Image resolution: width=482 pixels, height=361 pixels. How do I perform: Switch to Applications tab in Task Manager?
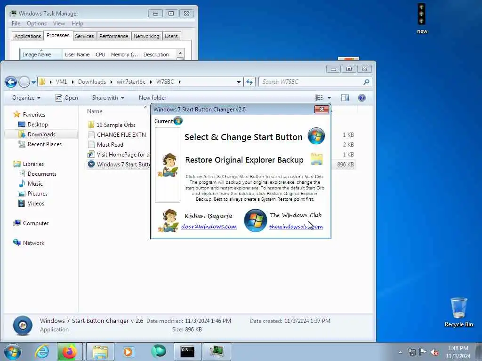coord(28,36)
